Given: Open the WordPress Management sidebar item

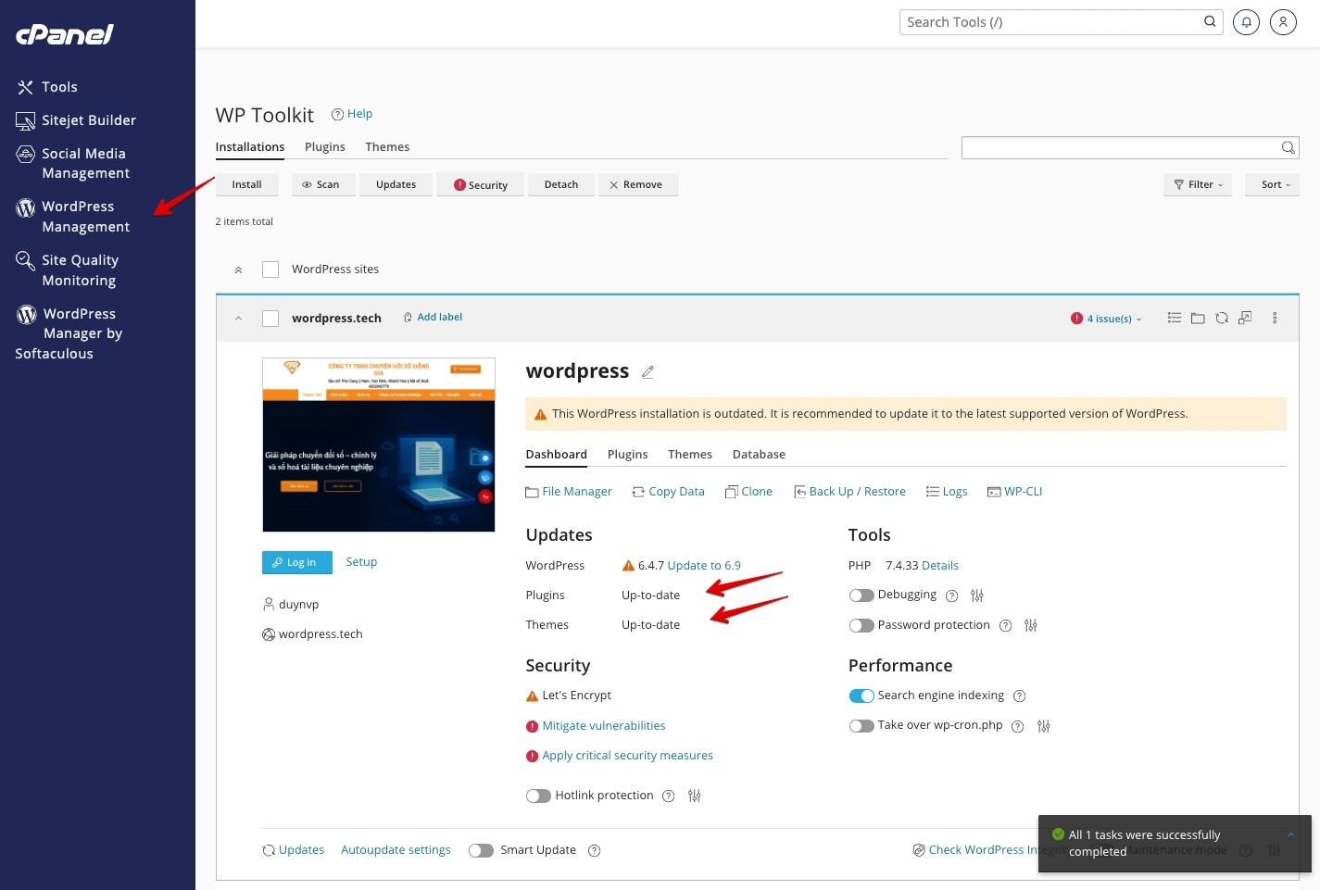Looking at the screenshot, I should (85, 216).
